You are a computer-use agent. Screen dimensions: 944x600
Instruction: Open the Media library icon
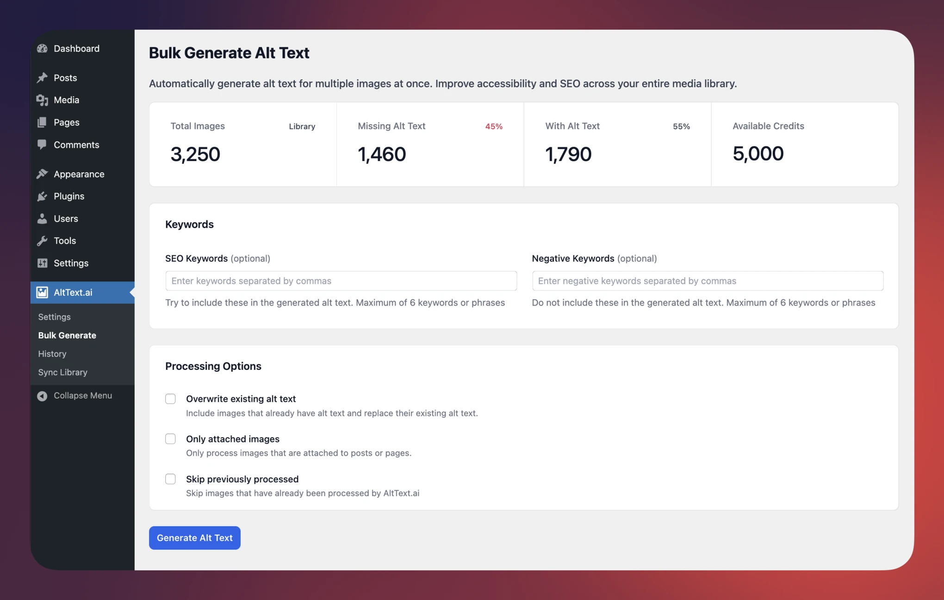coord(43,100)
